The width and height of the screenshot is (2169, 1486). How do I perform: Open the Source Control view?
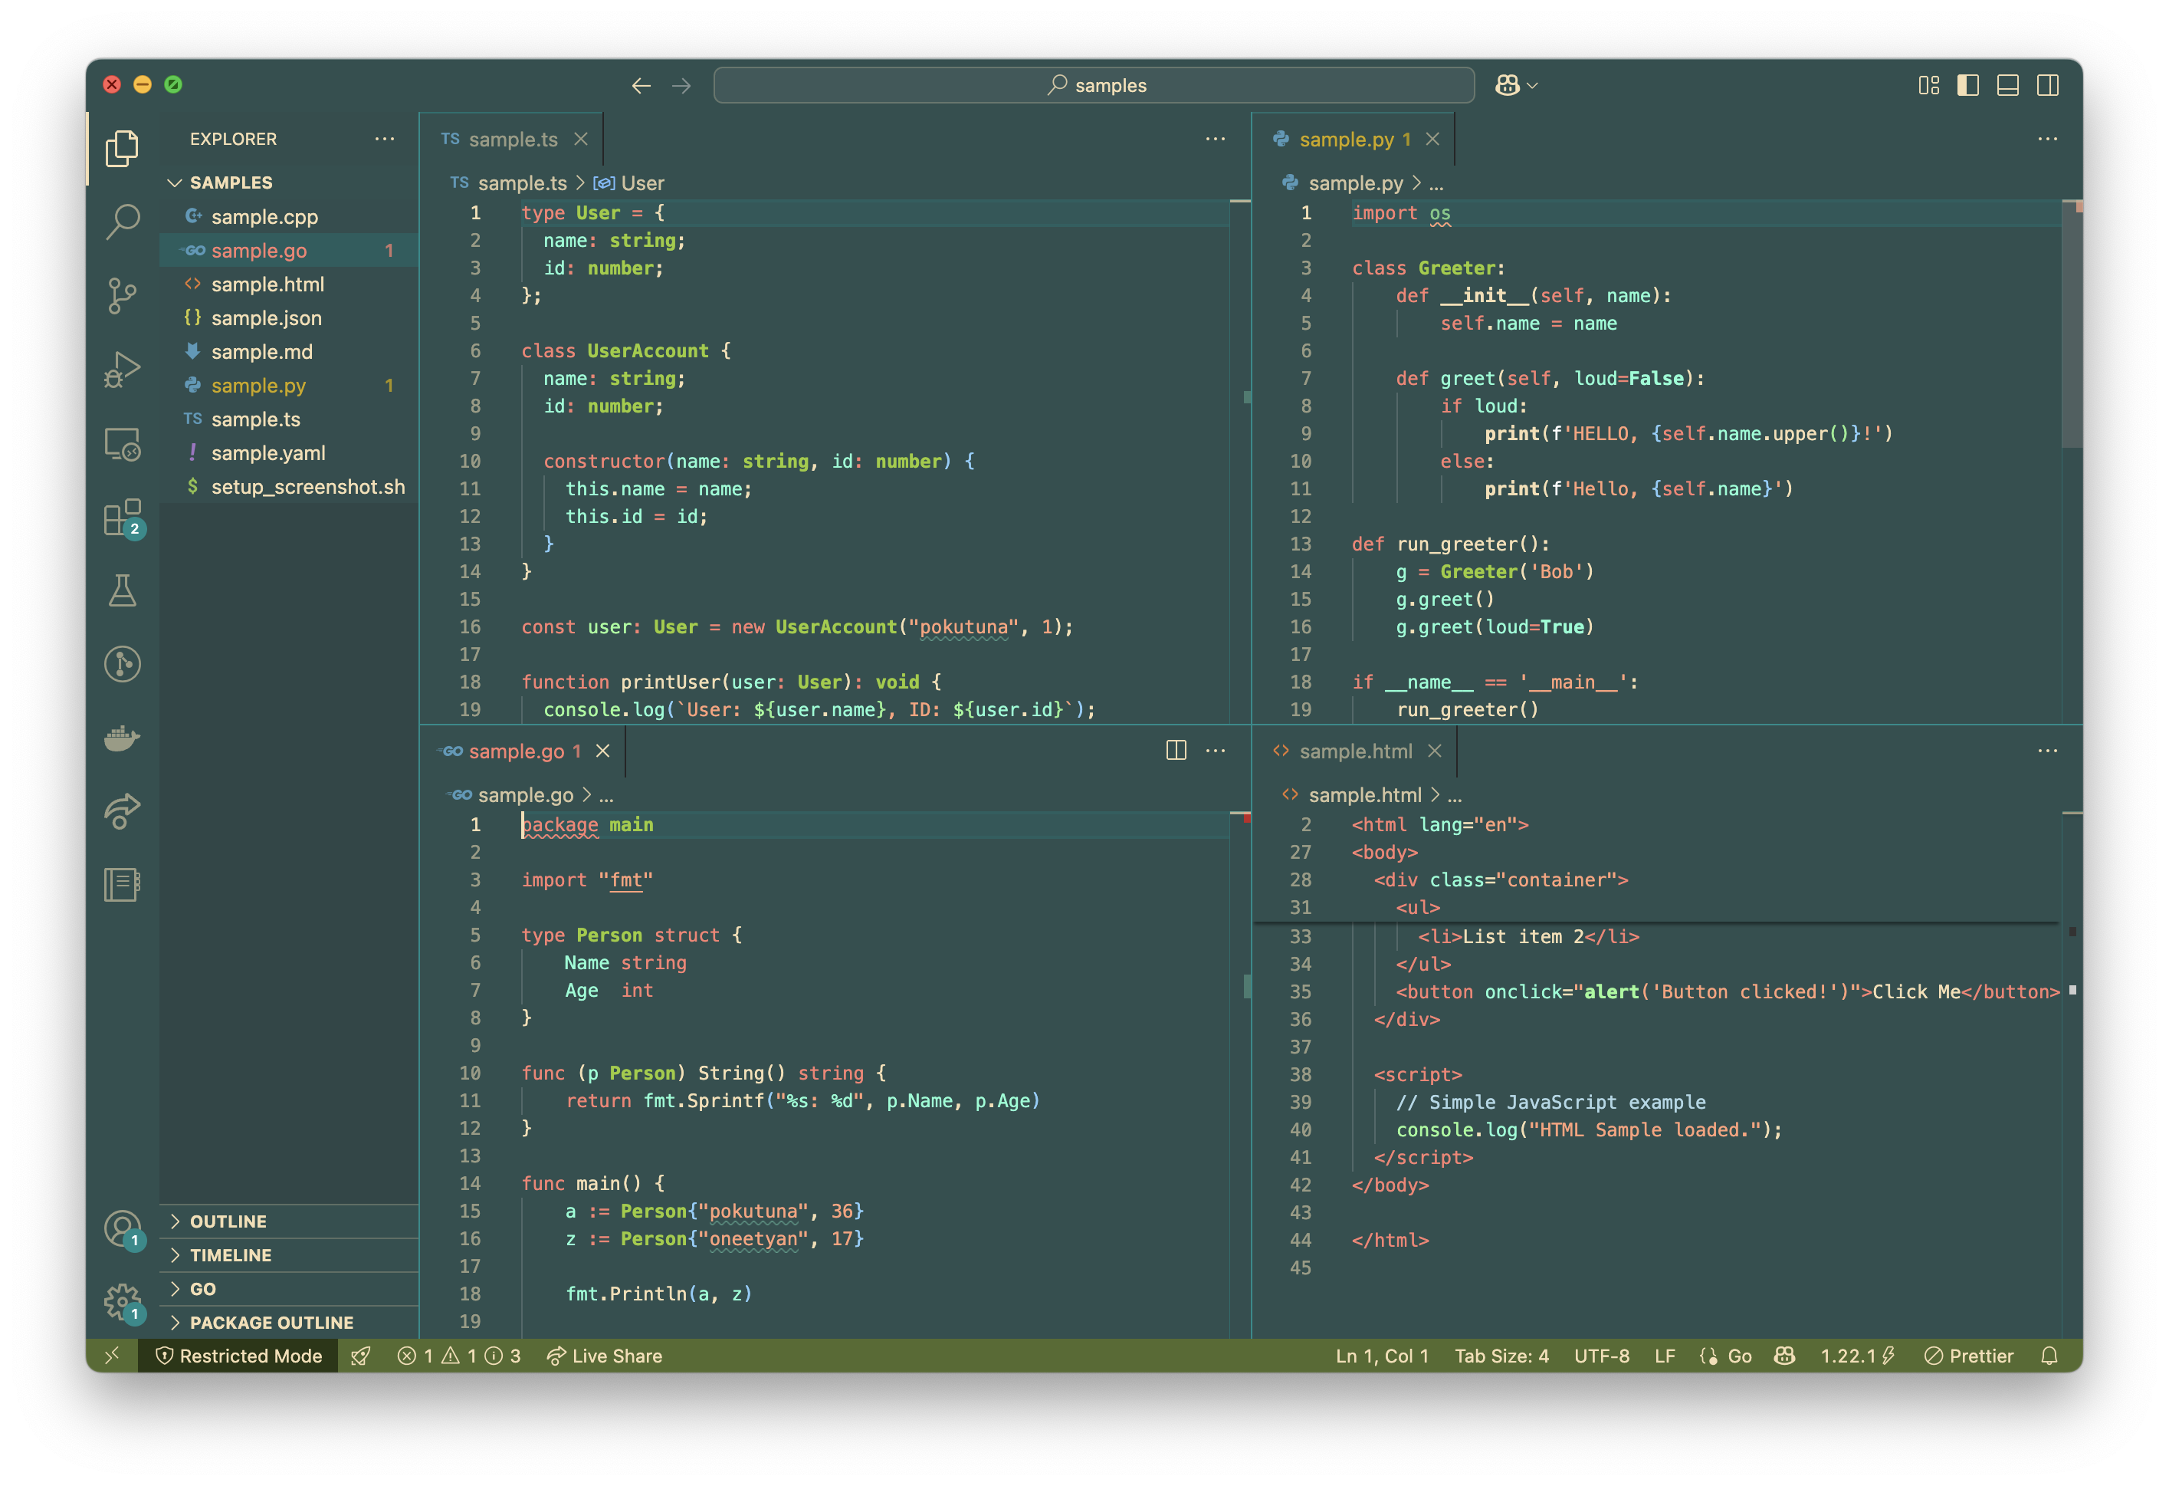123,295
